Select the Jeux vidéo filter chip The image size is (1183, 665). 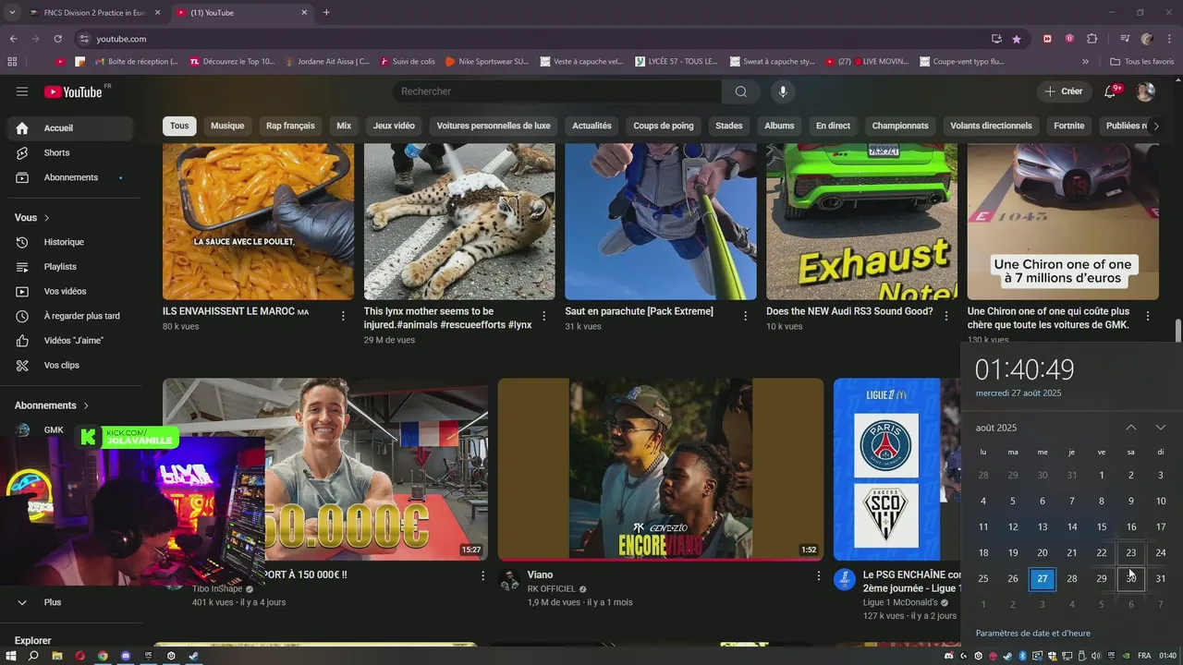point(394,126)
